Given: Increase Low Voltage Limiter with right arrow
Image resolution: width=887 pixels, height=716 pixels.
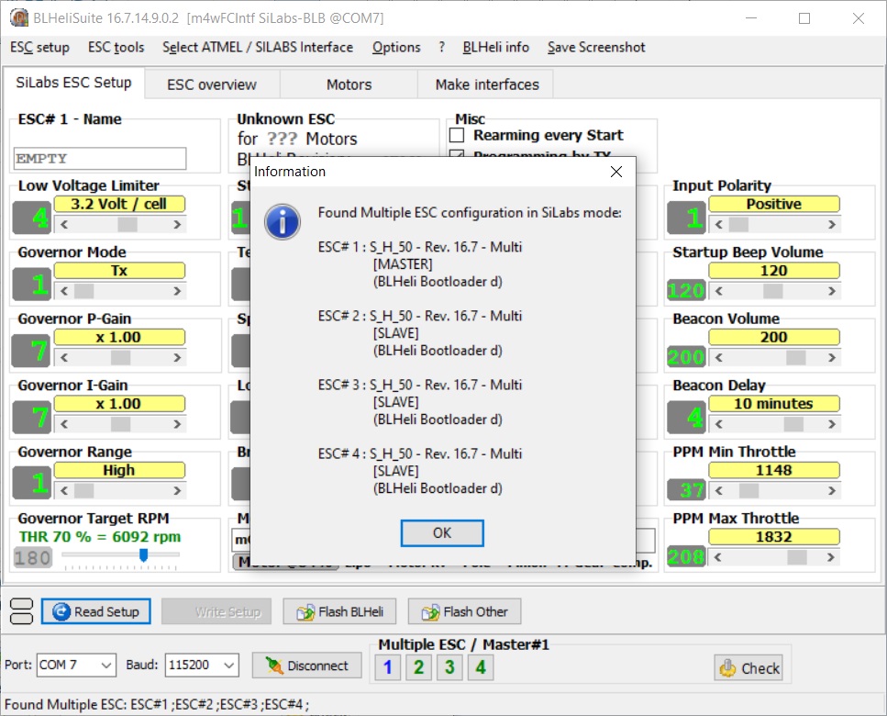Looking at the screenshot, I should [x=177, y=225].
